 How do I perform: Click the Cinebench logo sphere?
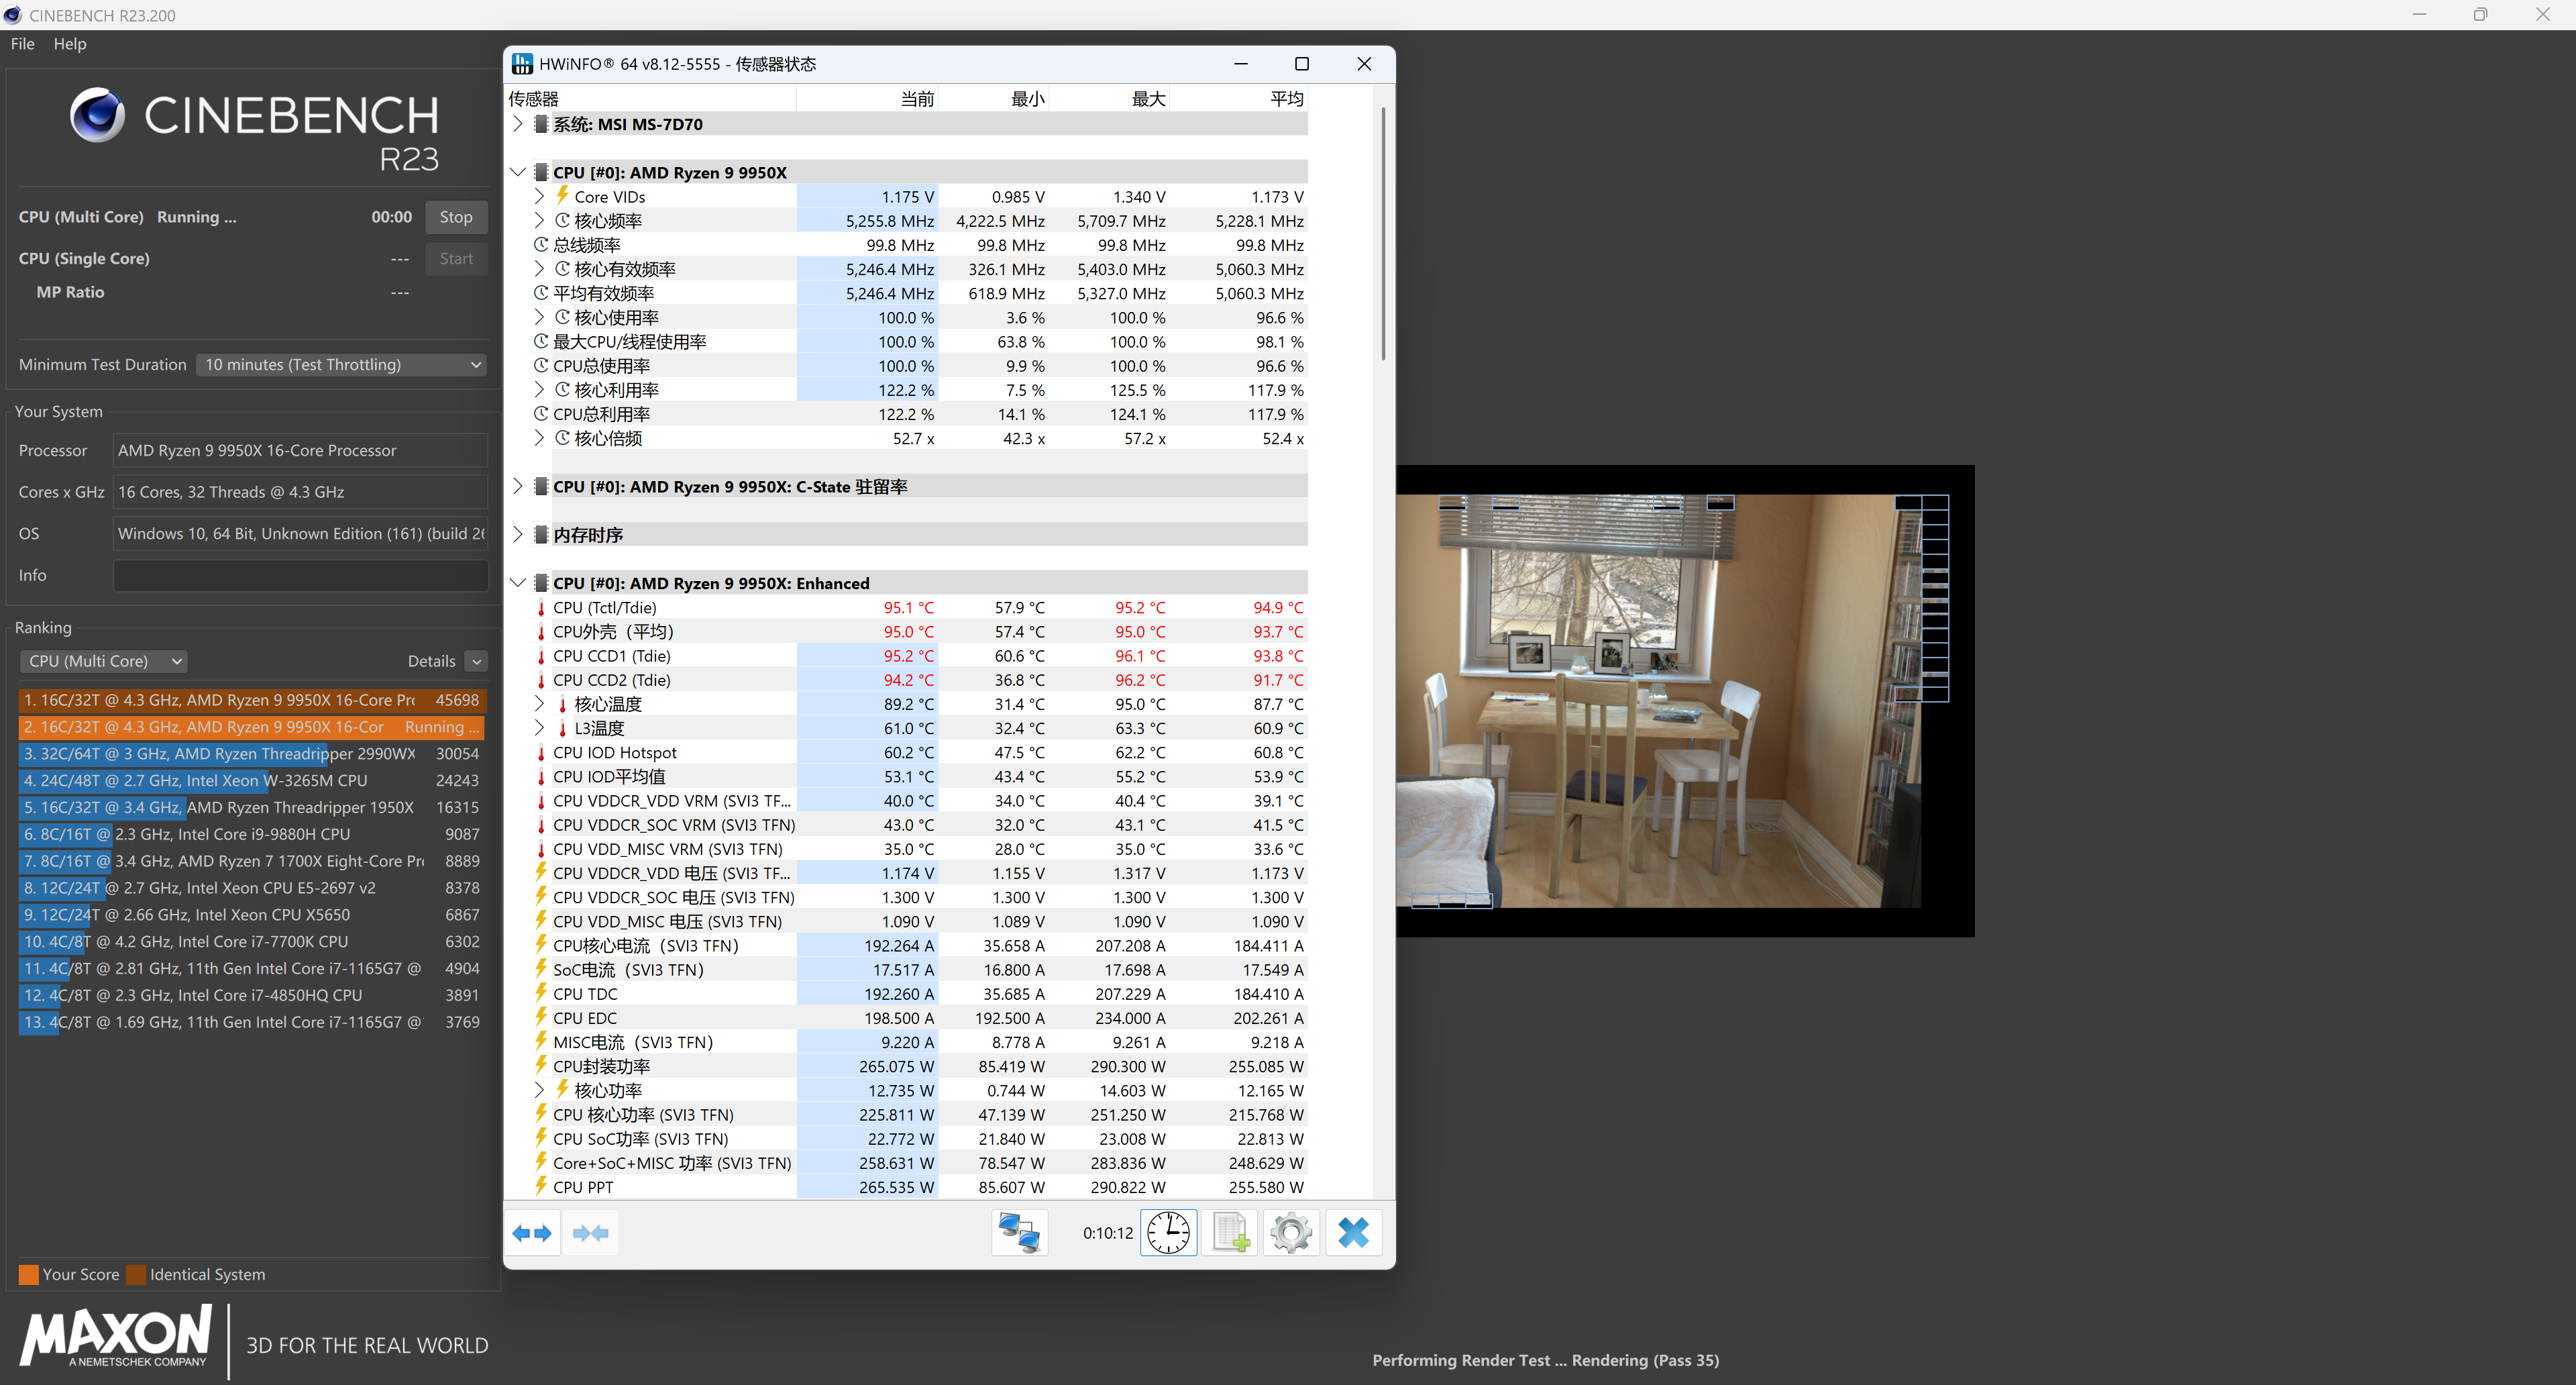[97, 115]
